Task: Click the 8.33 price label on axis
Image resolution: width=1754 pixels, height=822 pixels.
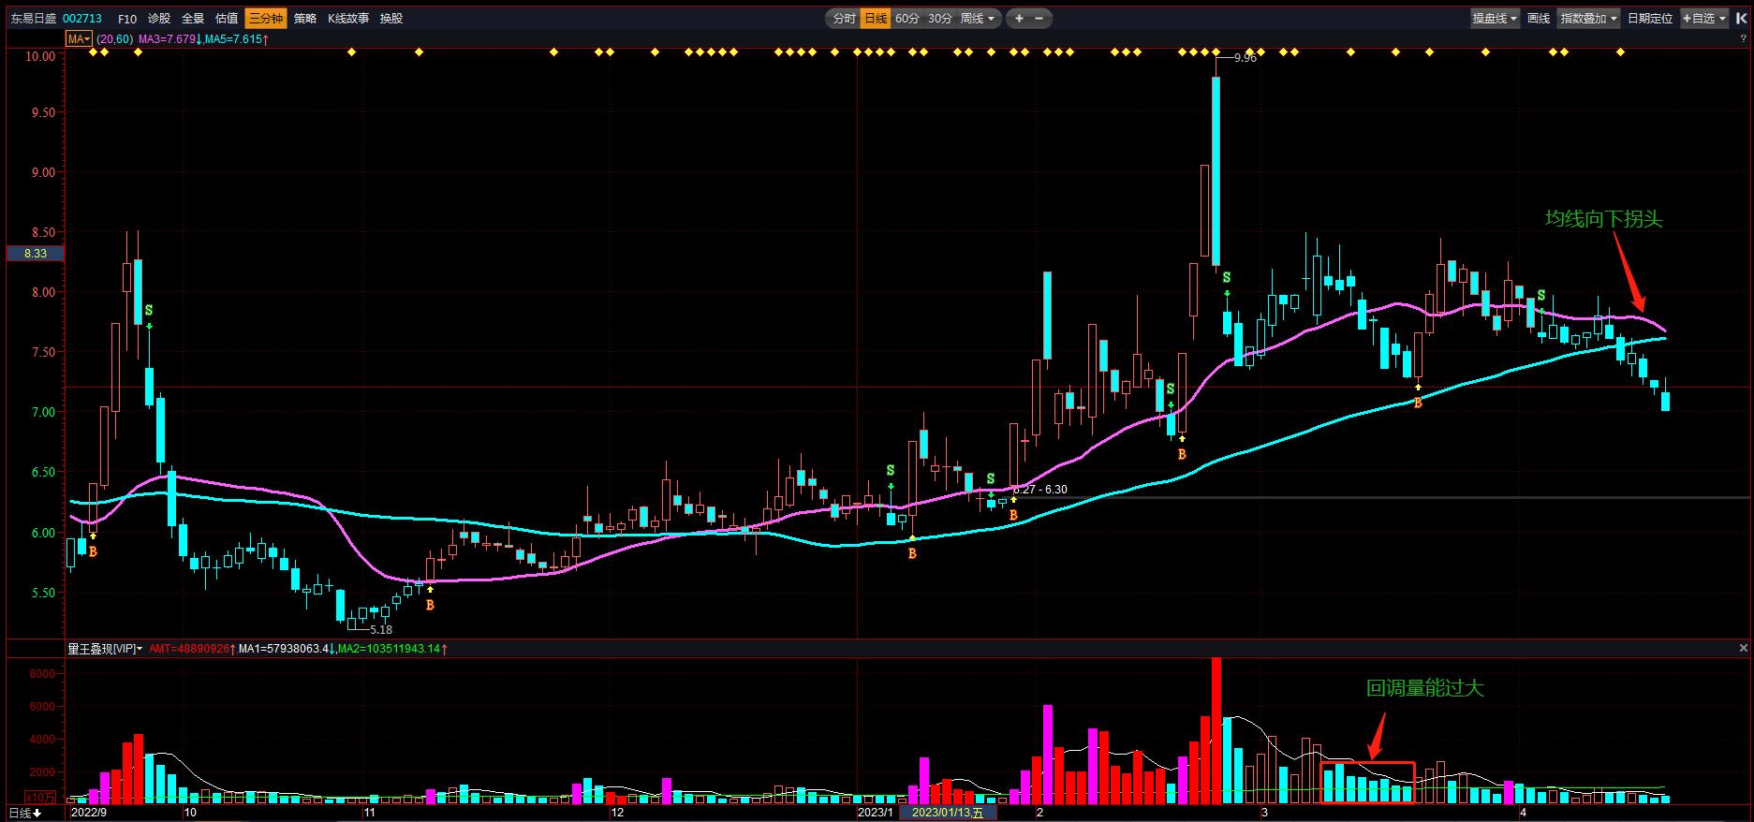Action: pos(35,254)
